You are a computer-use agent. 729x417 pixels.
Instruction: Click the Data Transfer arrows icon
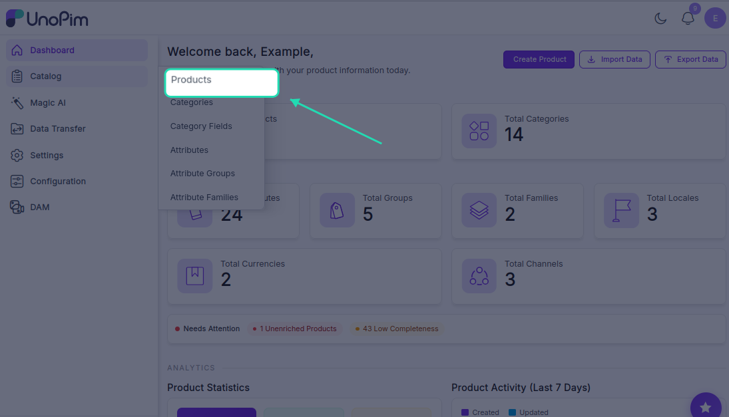[x=17, y=128]
